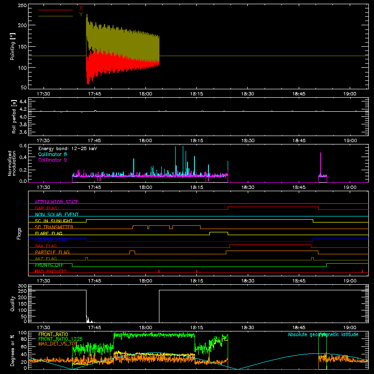Image resolution: width=374 pixels, height=374 pixels.
Task: Click the BAD_PACKETS tick mark at 18:15
Action: tap(197, 271)
